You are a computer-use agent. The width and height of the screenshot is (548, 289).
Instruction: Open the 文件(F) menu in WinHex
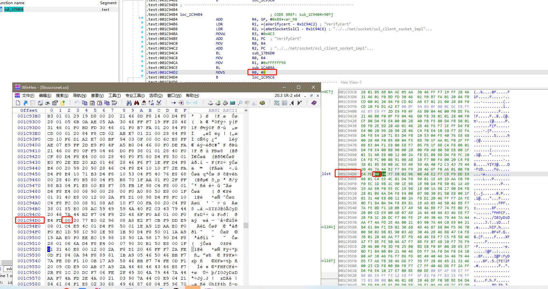coord(28,96)
